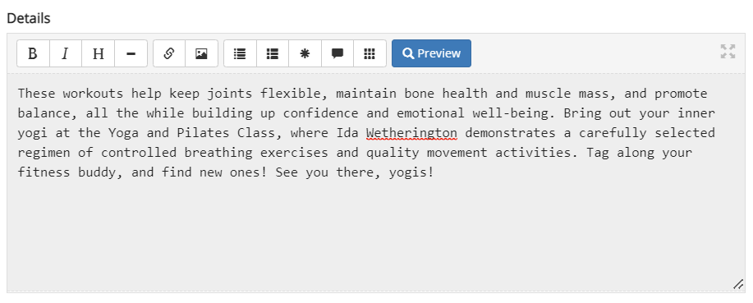The width and height of the screenshot is (753, 303).
Task: Click the text area resize handle corner
Action: tap(738, 284)
